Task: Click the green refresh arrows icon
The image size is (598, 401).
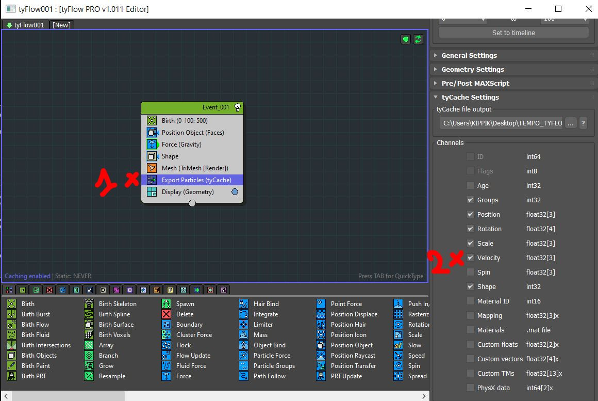Action: [x=418, y=39]
